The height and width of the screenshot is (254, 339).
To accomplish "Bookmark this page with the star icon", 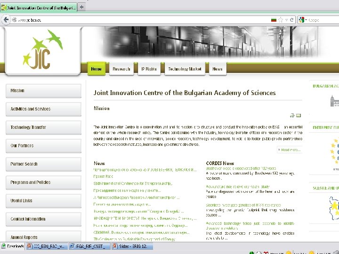I will (281, 20).
